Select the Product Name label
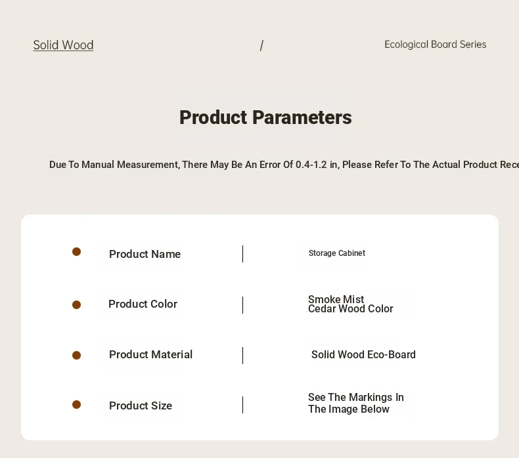The image size is (519, 458). coord(145,254)
